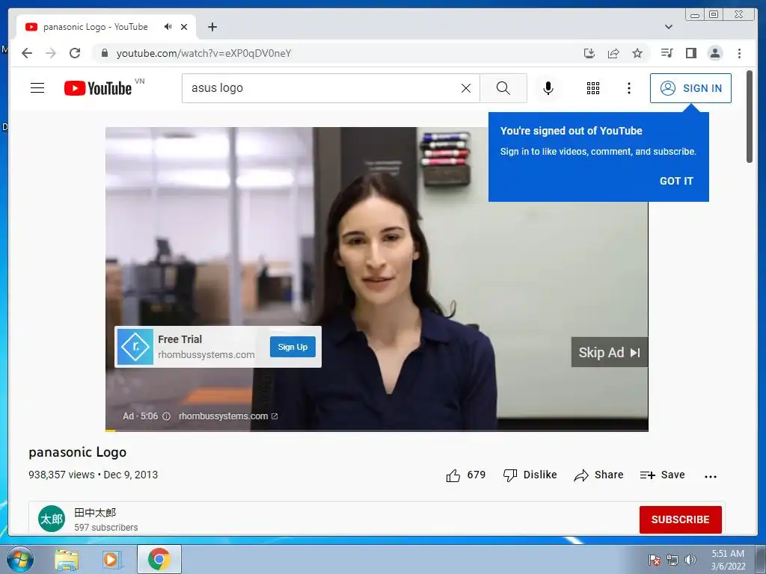This screenshot has width=766, height=574.
Task: Open a new tab
Action: pyautogui.click(x=212, y=27)
